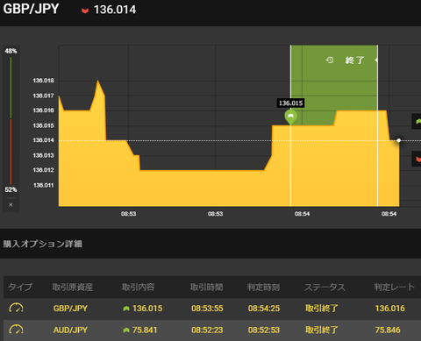Screen dimensions: 421x341
Task: Click the green up arrow next to 75.841
Action: [126, 330]
